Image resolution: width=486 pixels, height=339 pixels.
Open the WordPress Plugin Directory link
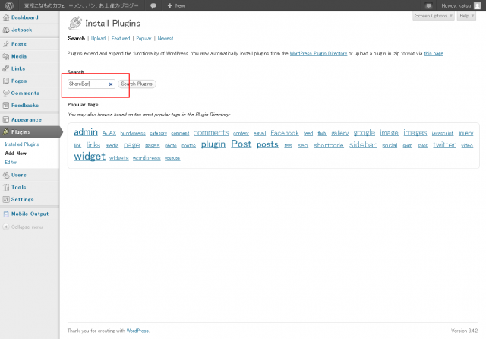(x=318, y=54)
